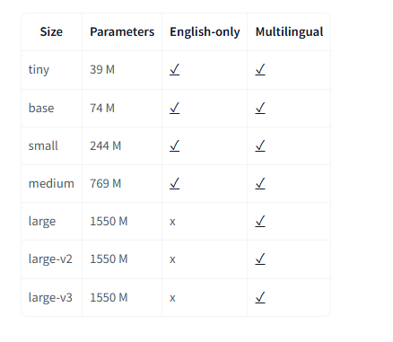This screenshot has width=393, height=342.
Task: Click the base English-only checkmark link
Action: (175, 108)
